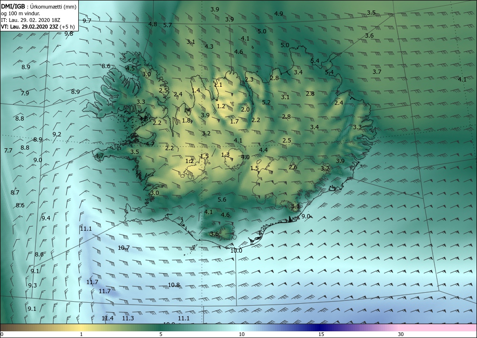The width and height of the screenshot is (477, 338).
Task: Click the map value '4.5' in the Westfjords
Action: [x=130, y=68]
